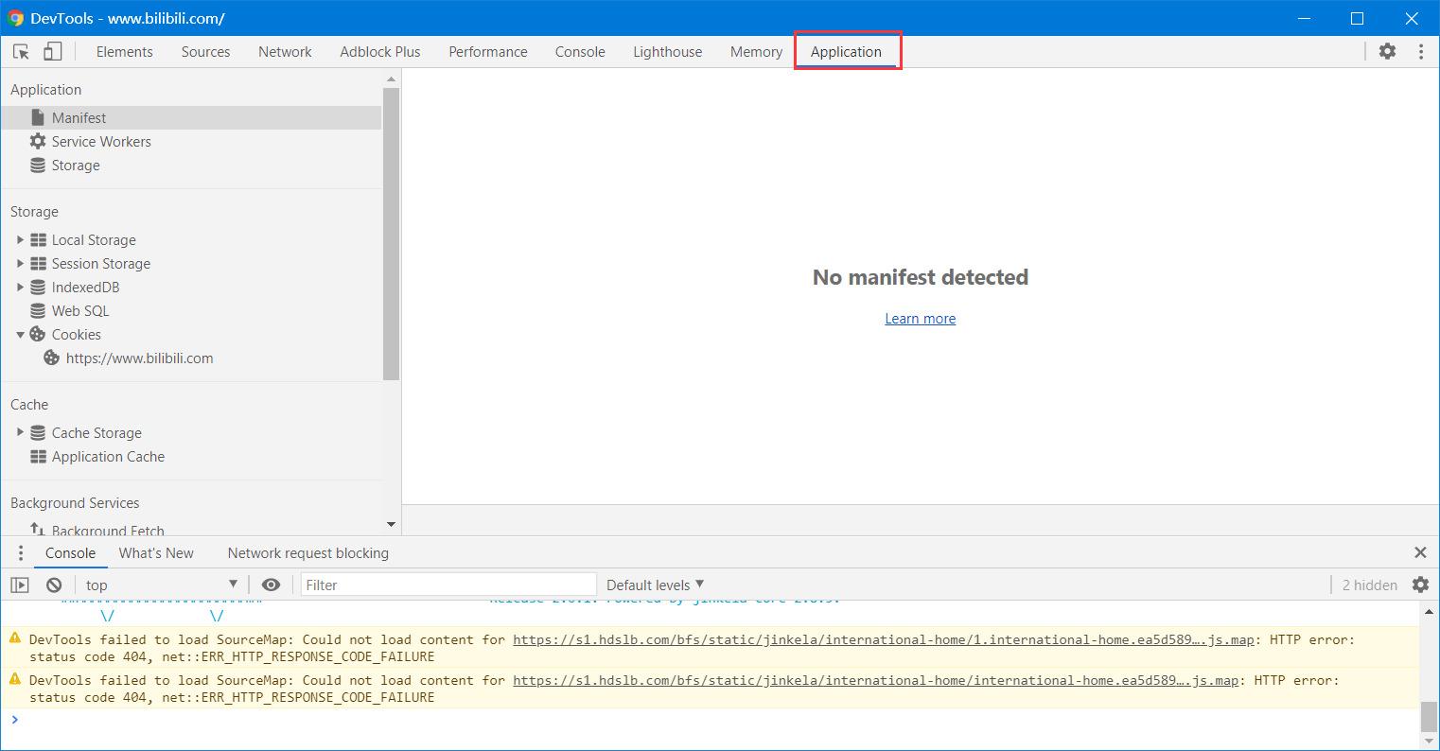This screenshot has height=751, width=1440.
Task: Maximize the DevTools window
Action: point(1357,18)
